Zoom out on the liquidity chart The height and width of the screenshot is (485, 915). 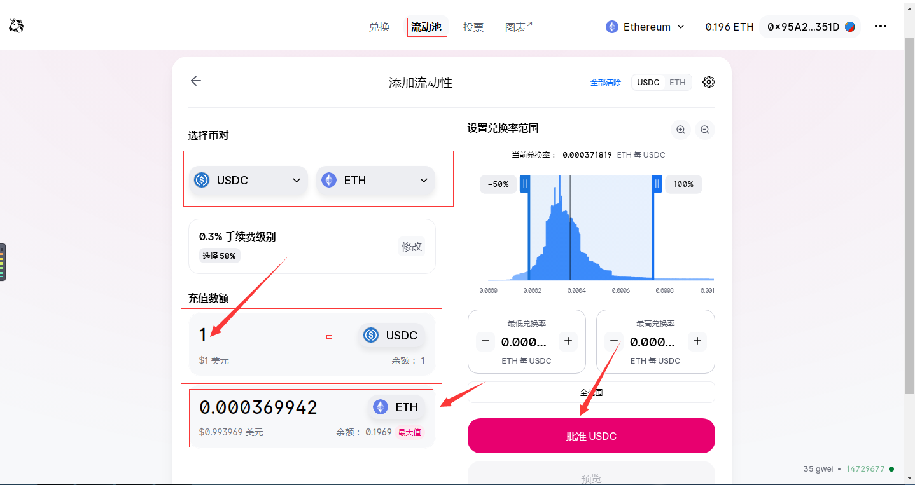705,130
